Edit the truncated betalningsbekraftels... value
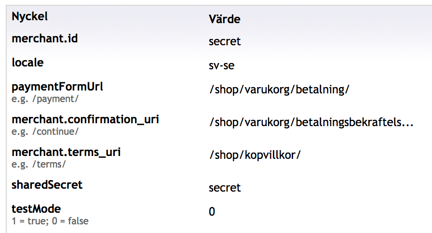The width and height of the screenshot is (432, 233). click(311, 122)
